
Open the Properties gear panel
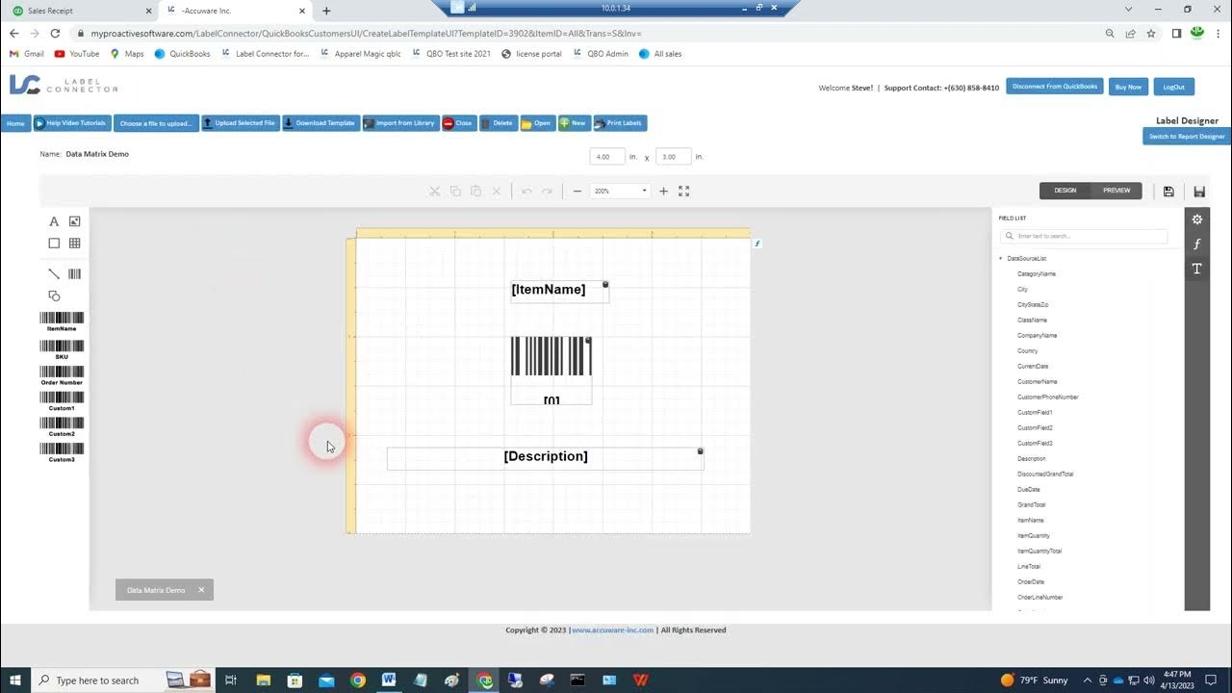tap(1197, 219)
